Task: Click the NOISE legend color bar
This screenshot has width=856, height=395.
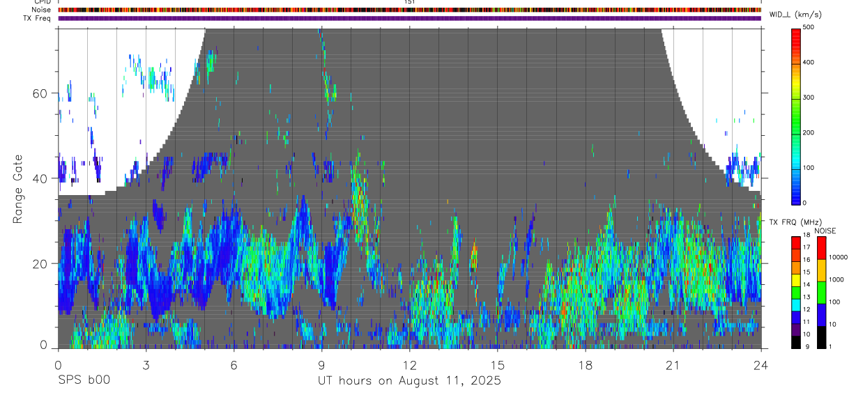Action: click(x=822, y=292)
